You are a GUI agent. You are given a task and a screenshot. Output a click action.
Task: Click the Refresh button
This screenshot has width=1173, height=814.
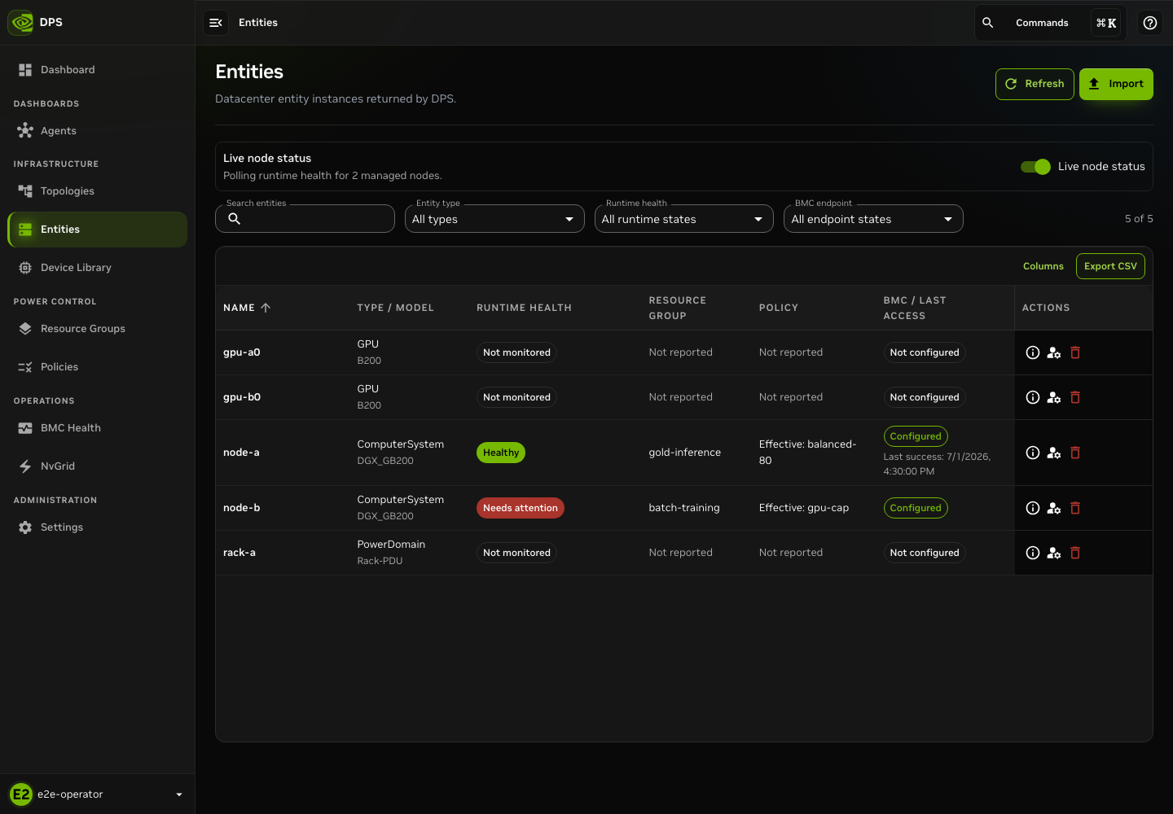1035,84
